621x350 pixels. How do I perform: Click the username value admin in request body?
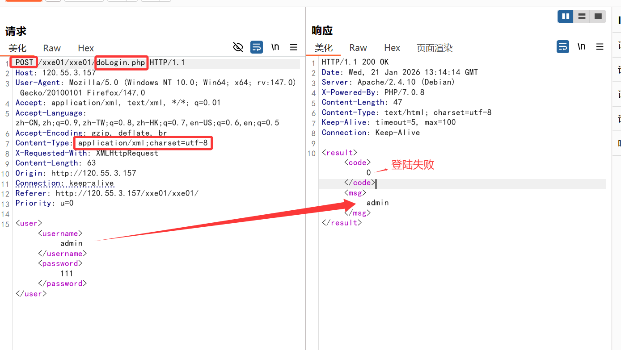pos(72,244)
